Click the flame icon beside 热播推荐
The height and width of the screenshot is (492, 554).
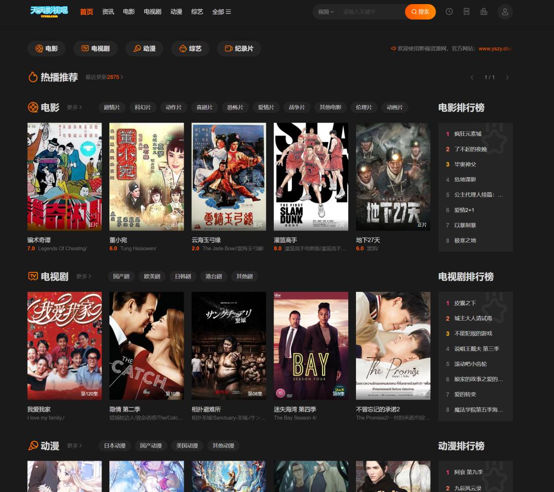[x=33, y=77]
